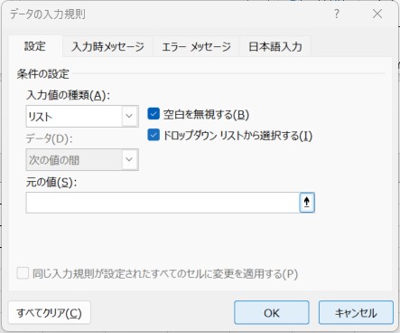Click the OK button
Screen dimensions: 400x333
[272, 313]
